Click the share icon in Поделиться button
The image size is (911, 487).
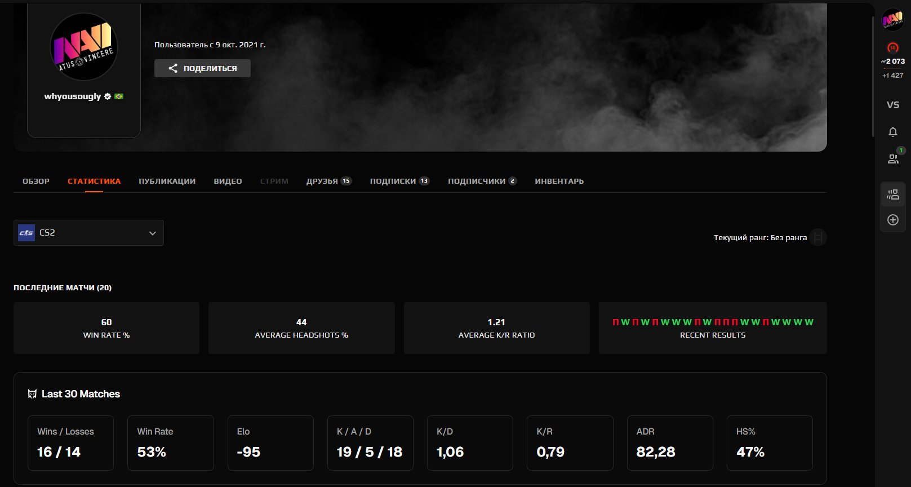tap(173, 68)
